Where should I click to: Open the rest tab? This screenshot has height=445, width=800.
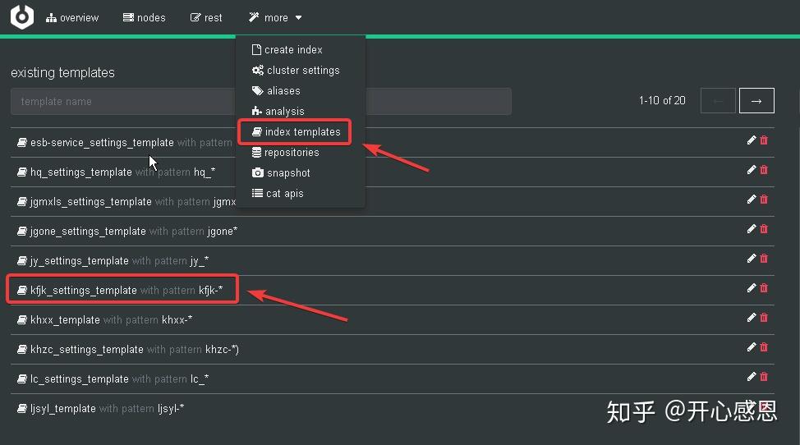point(206,17)
